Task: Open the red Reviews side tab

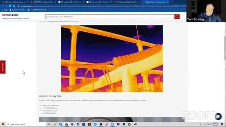Action: [3, 67]
